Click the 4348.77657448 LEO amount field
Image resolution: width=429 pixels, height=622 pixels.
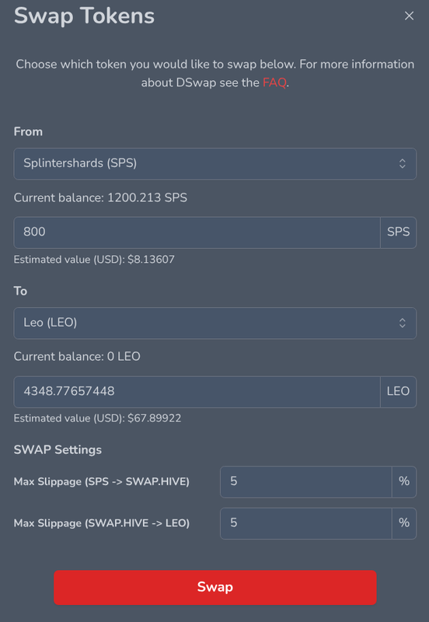click(197, 392)
